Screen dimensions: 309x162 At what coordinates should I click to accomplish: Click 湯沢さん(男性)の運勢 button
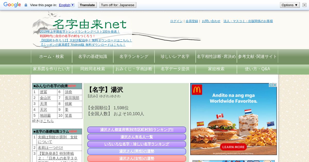click(137, 151)
